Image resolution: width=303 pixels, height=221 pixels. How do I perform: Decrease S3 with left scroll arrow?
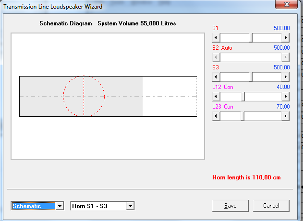(x=216, y=77)
